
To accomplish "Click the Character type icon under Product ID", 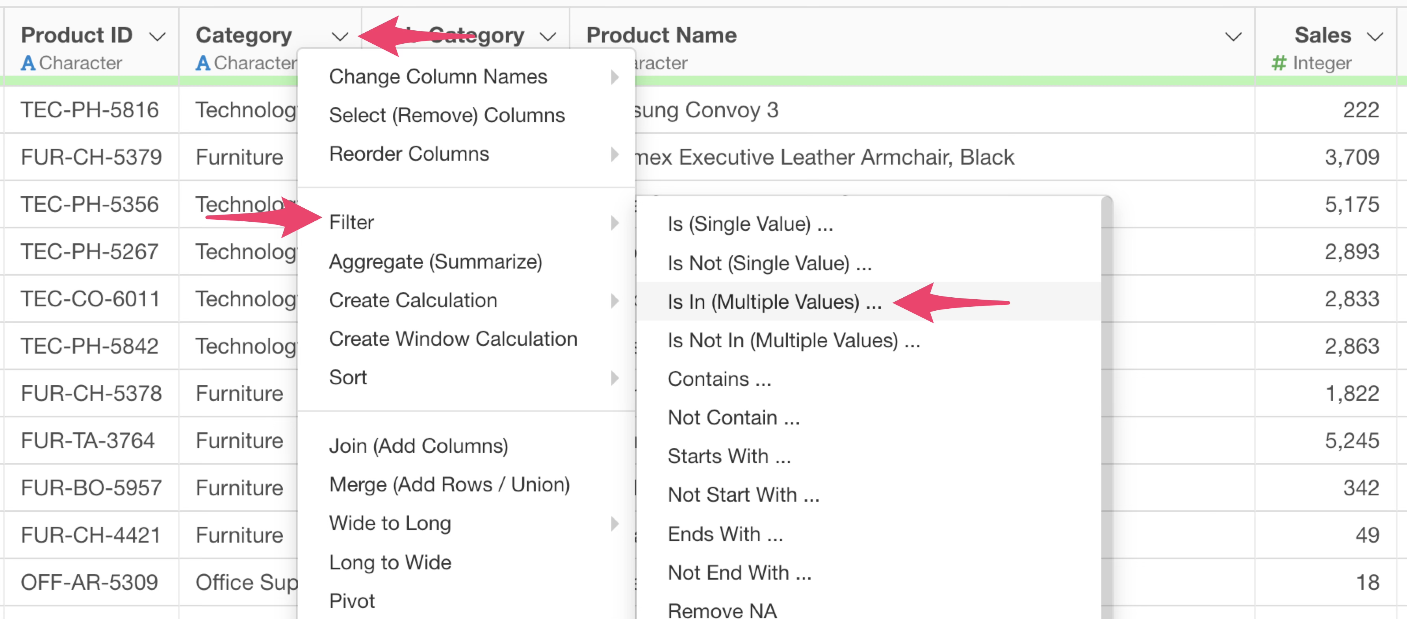I will 28,63.
